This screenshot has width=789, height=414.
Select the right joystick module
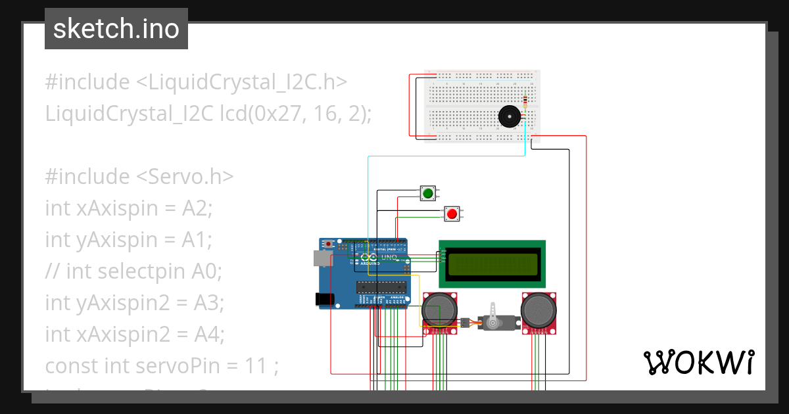click(x=539, y=310)
